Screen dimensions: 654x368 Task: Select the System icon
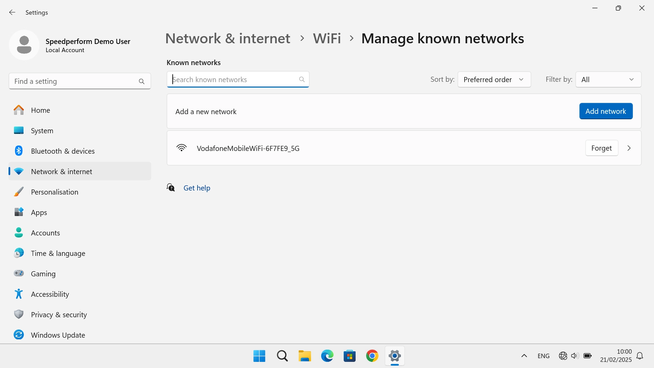(19, 130)
